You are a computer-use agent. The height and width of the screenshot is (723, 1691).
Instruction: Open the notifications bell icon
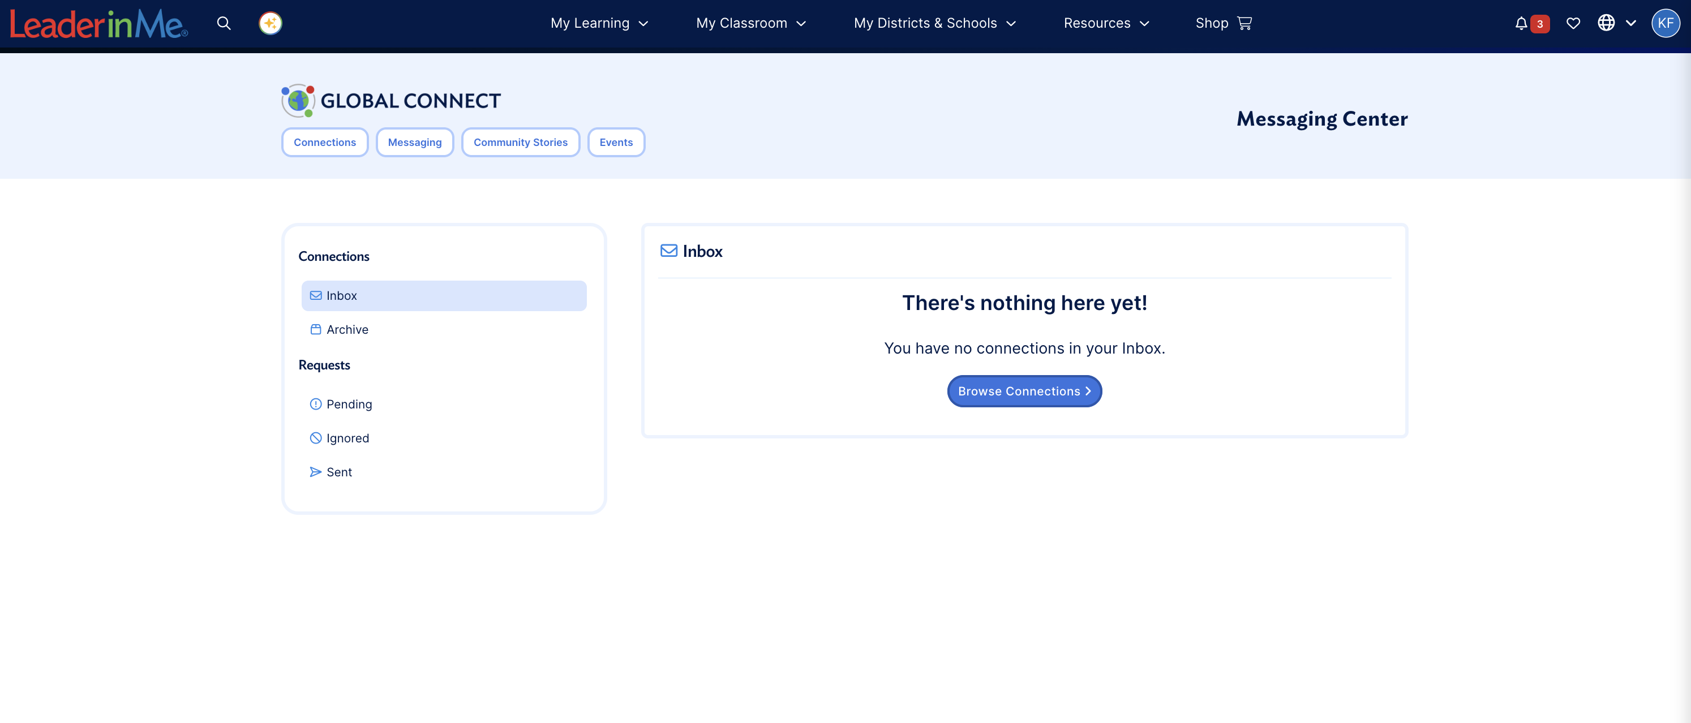pyautogui.click(x=1521, y=24)
